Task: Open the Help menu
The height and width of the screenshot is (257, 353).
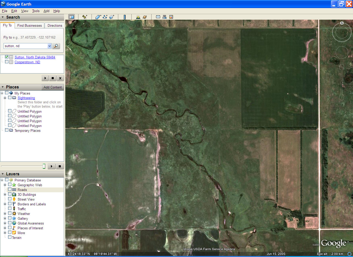Action: click(x=57, y=11)
